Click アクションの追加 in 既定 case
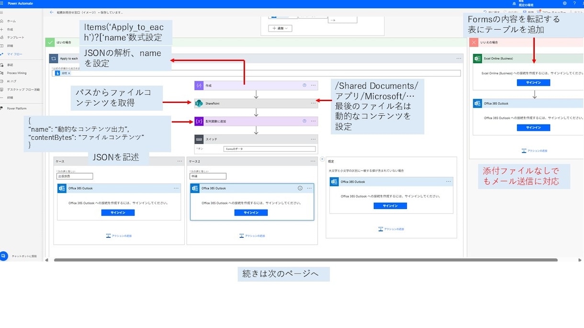 coord(391,229)
